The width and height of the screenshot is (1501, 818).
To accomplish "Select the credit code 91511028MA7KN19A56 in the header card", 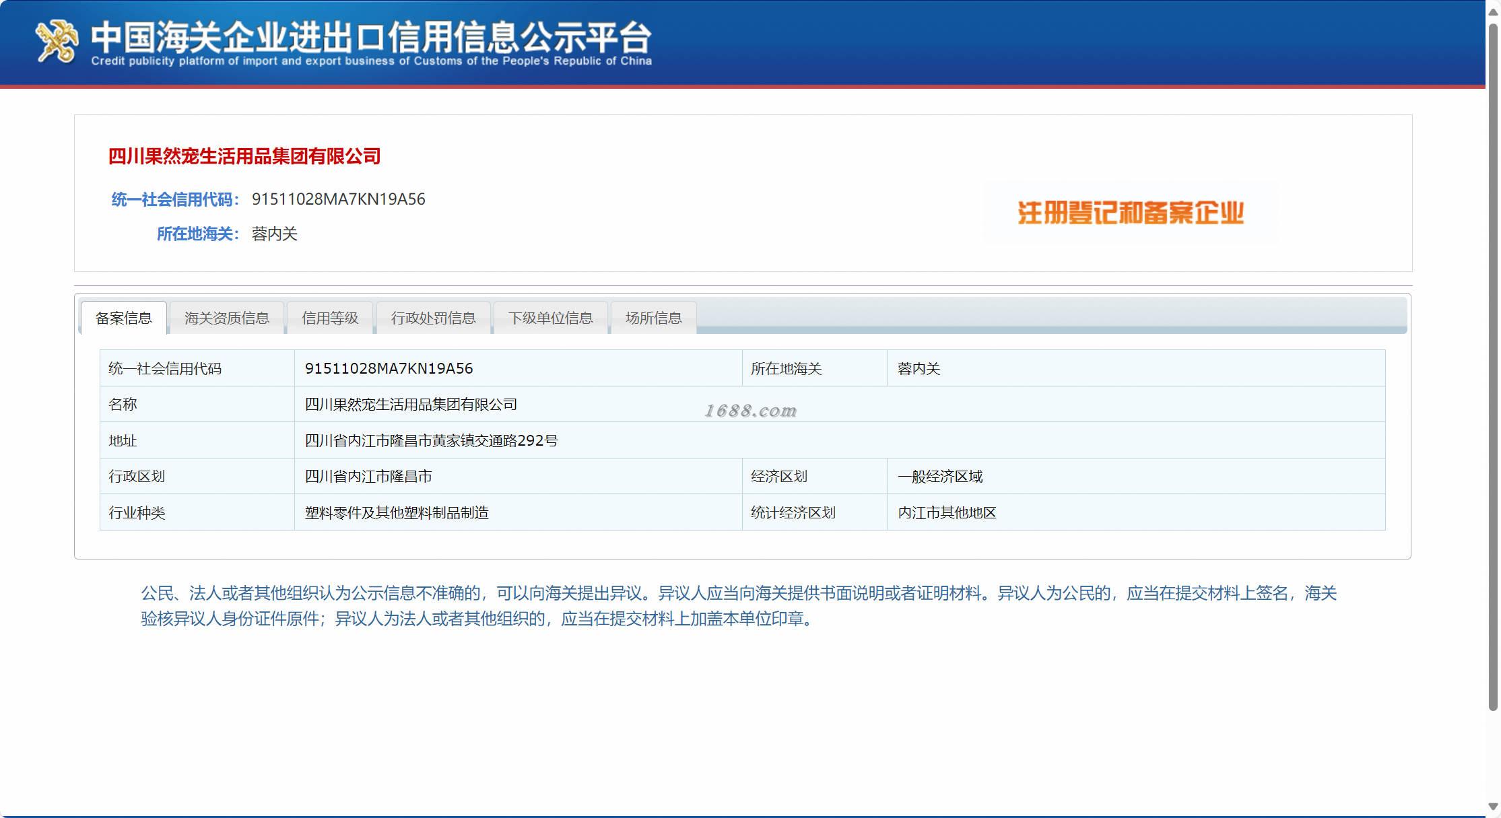I will (x=339, y=199).
